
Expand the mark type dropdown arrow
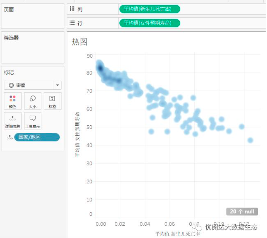57,85
